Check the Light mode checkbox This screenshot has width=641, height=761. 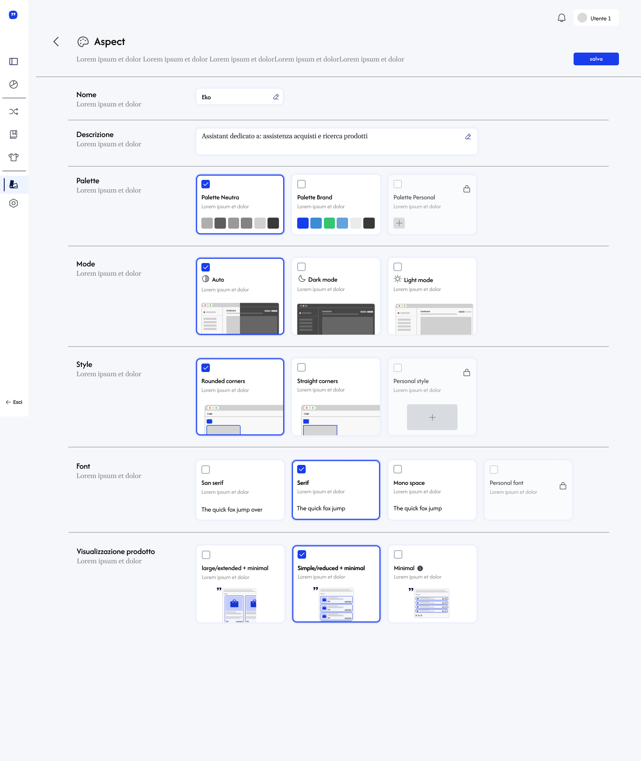tap(398, 267)
